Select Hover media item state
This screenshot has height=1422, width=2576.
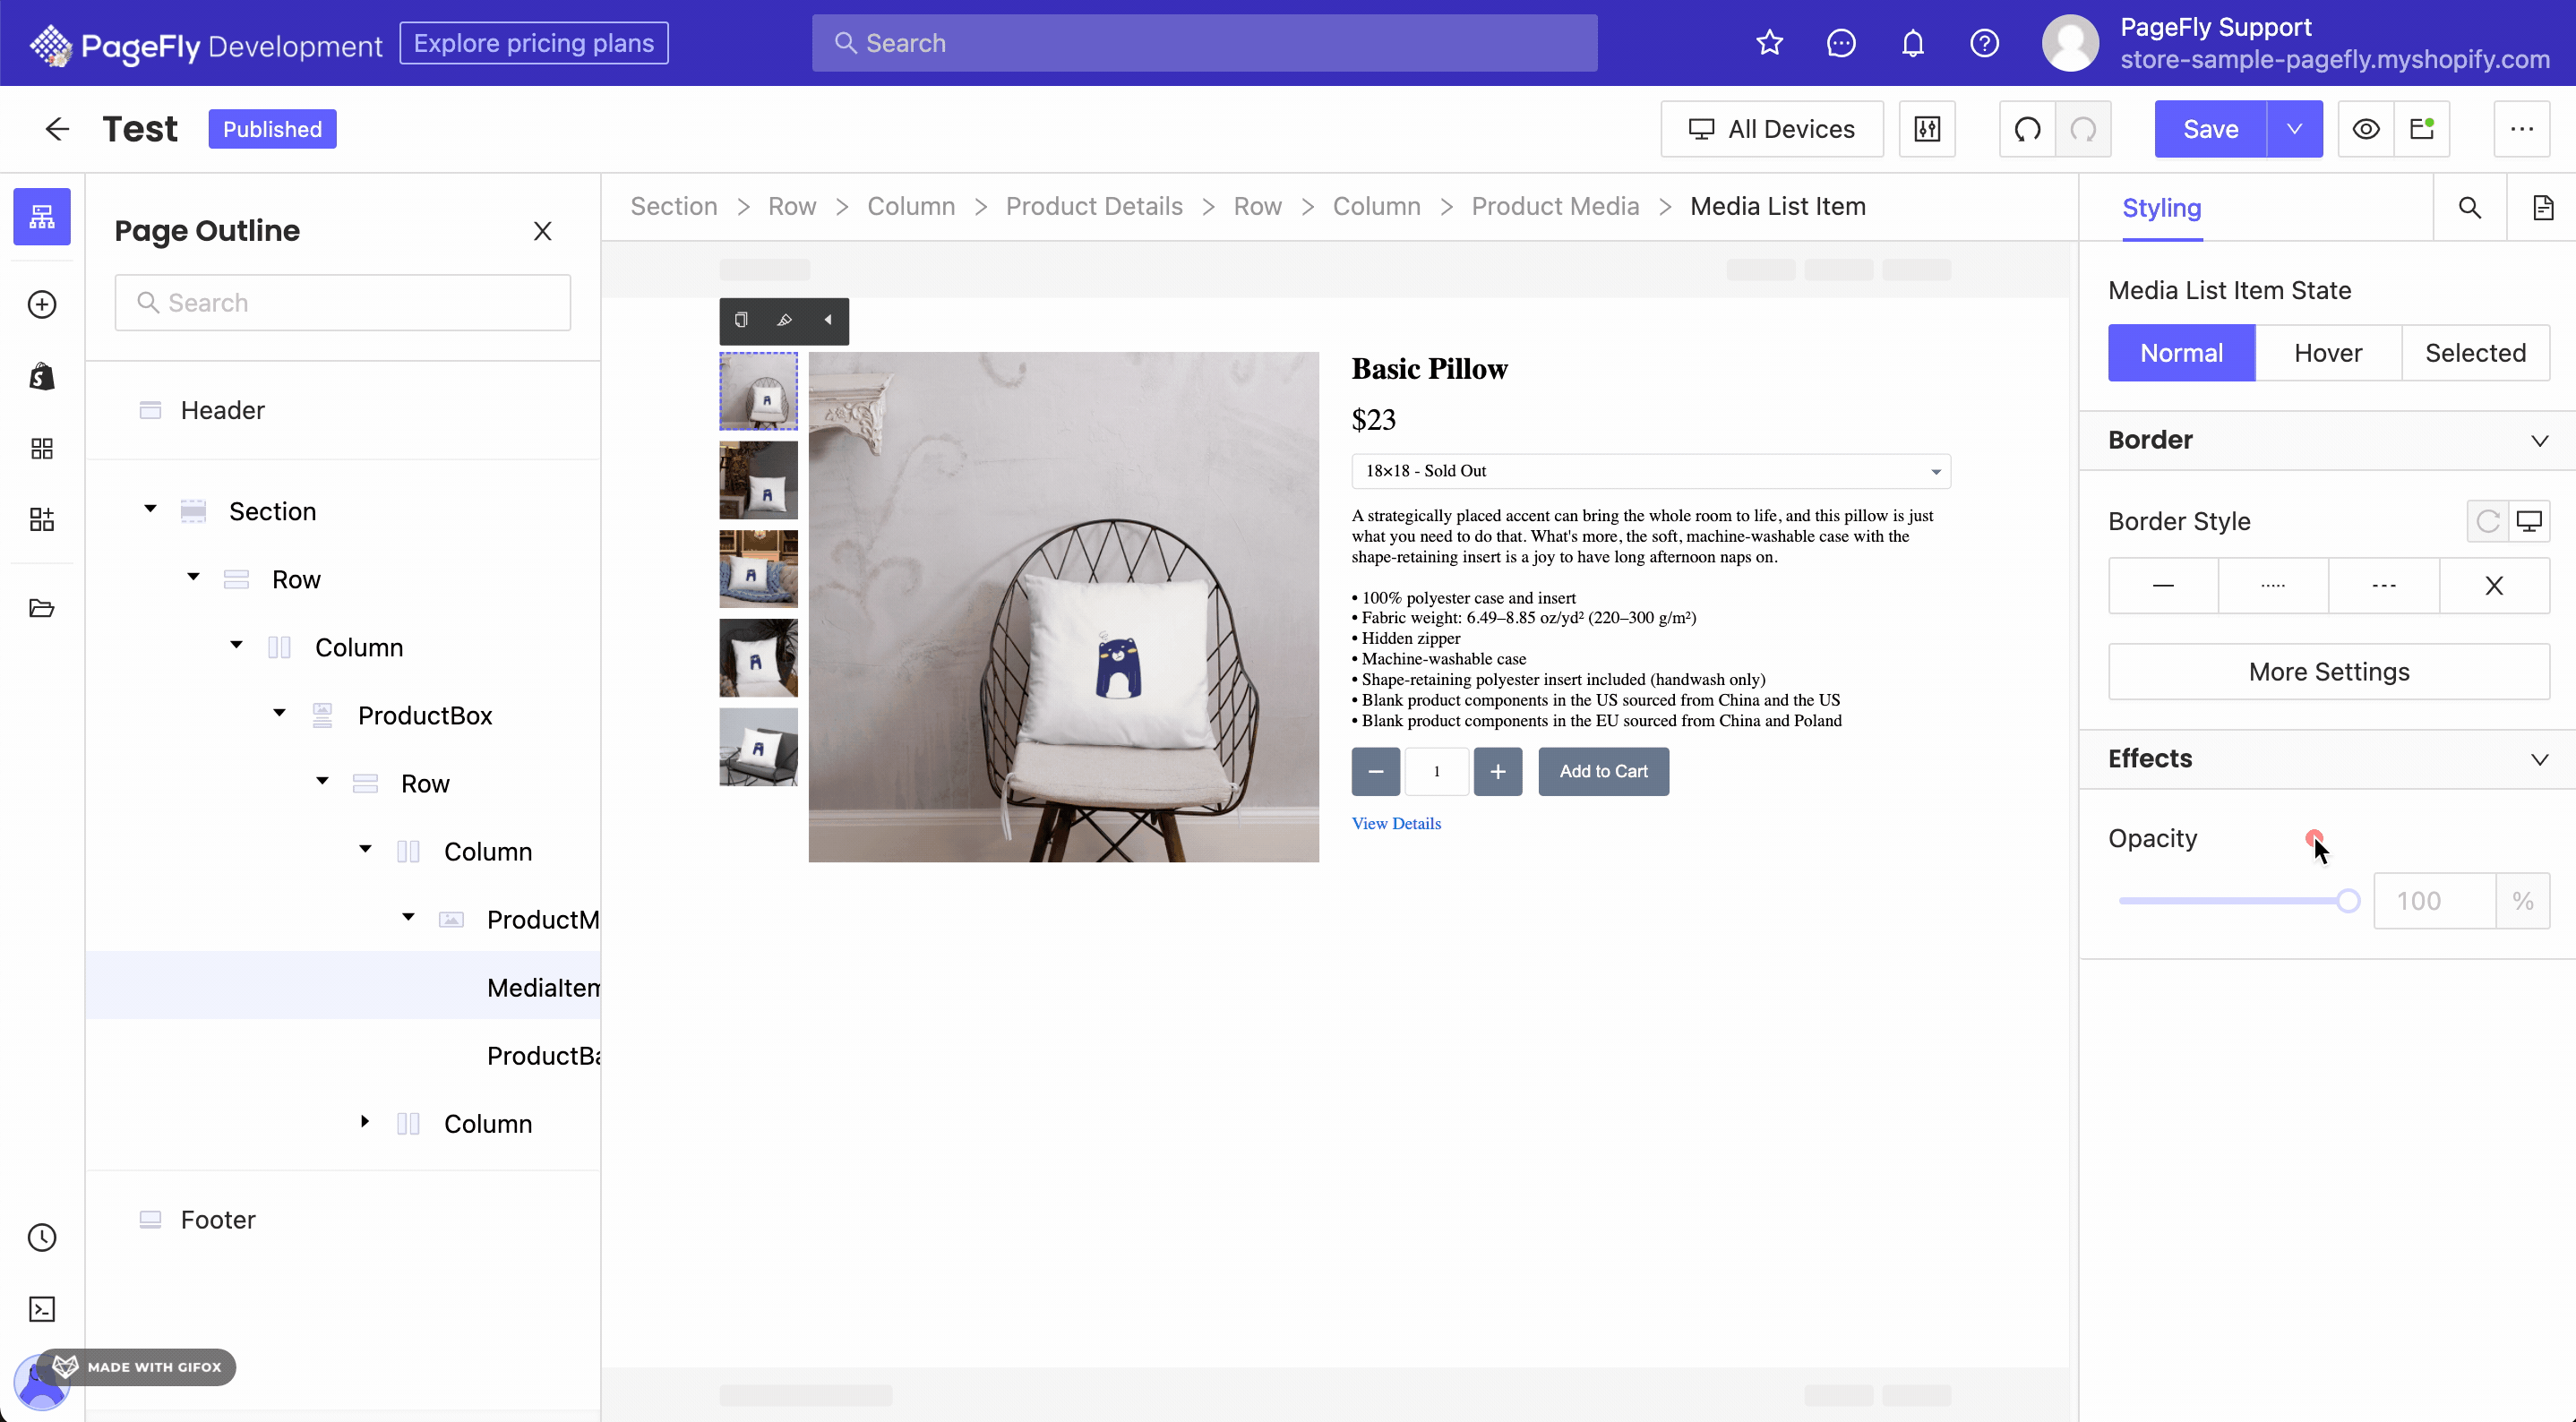pyautogui.click(x=2328, y=353)
